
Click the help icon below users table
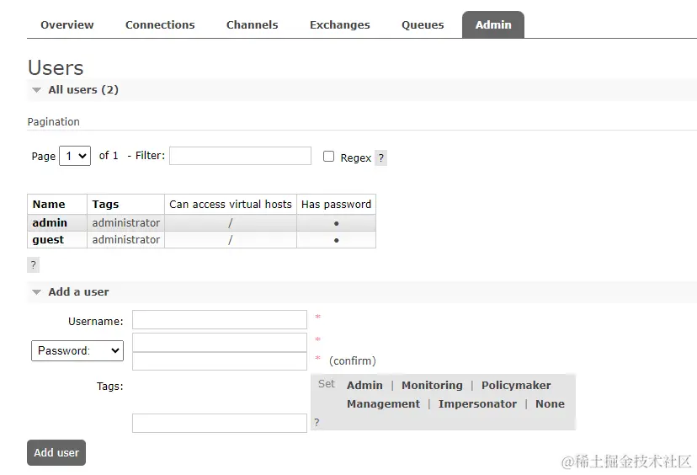pyautogui.click(x=34, y=264)
